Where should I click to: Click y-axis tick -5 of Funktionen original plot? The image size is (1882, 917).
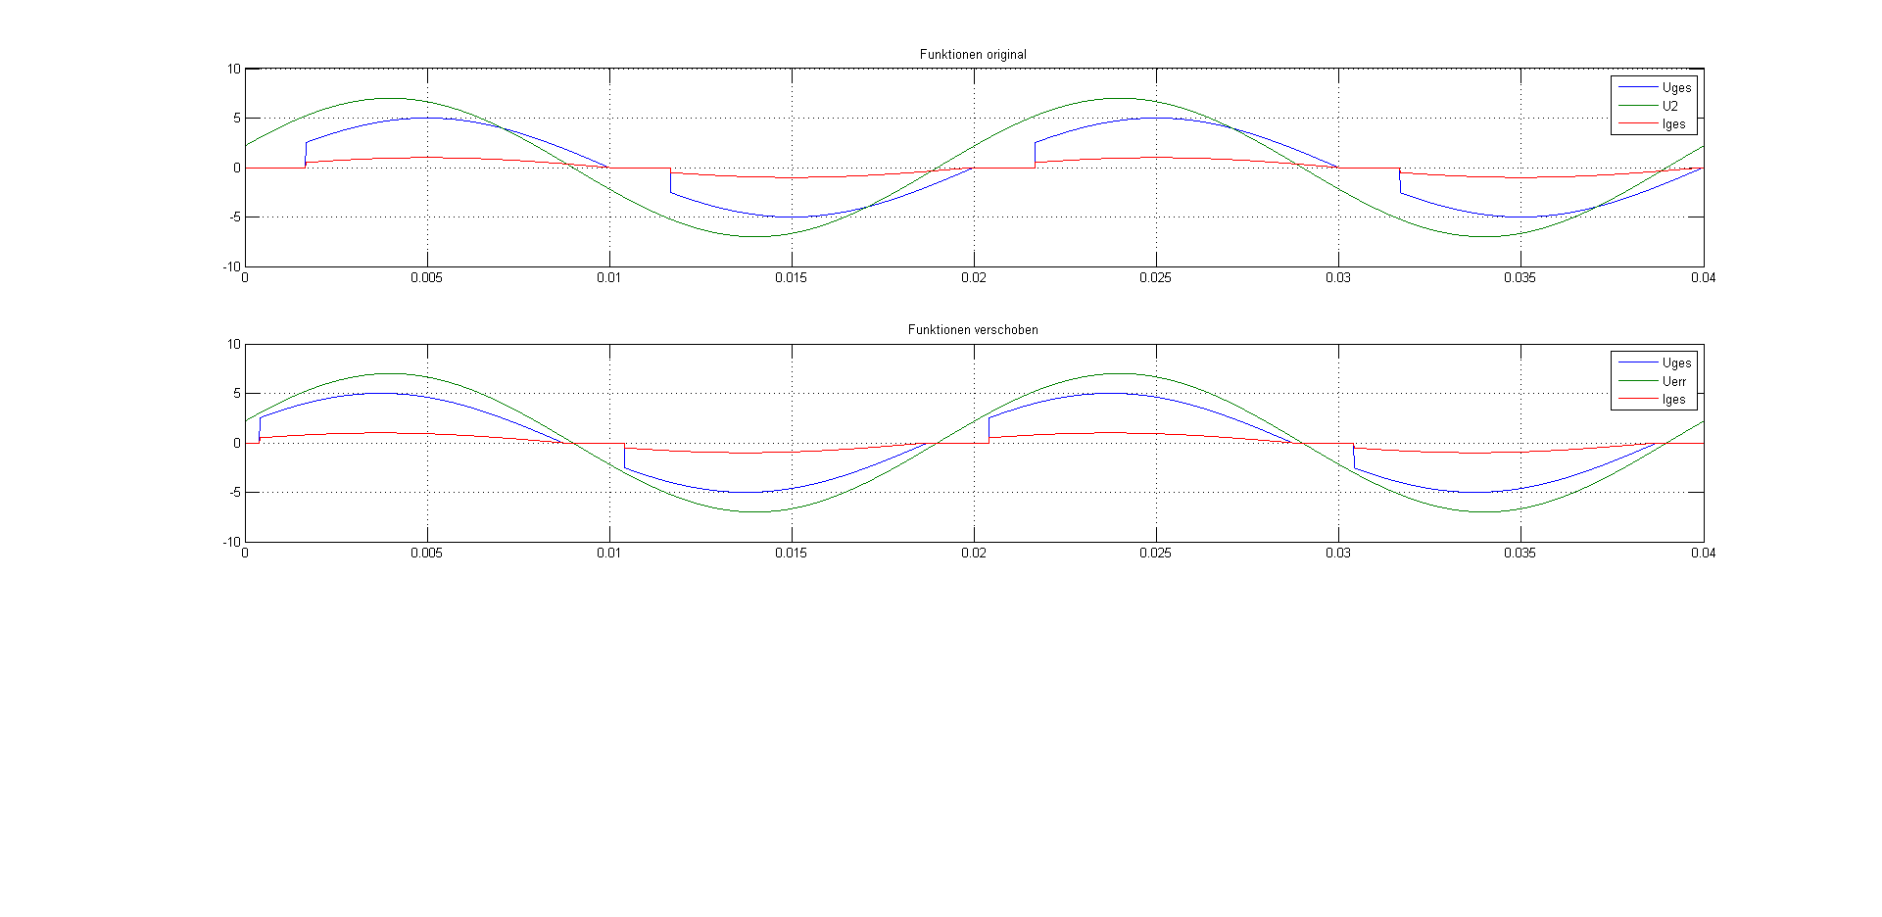point(235,217)
